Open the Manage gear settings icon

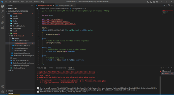[x=3, y=92]
